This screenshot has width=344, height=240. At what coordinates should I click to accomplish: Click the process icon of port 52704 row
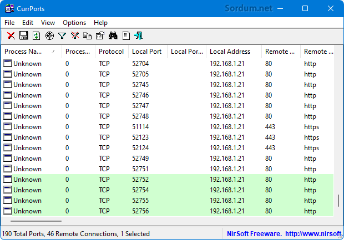[x=8, y=64]
